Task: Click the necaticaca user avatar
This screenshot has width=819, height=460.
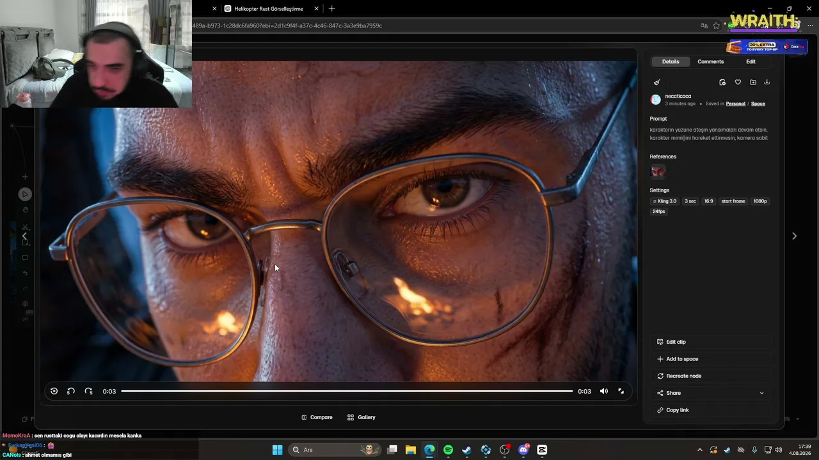Action: click(655, 100)
